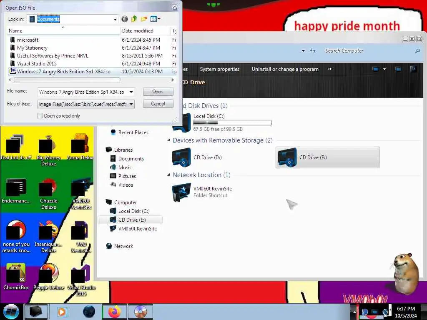Open VM0b0t KevinSite network location

coord(202,192)
